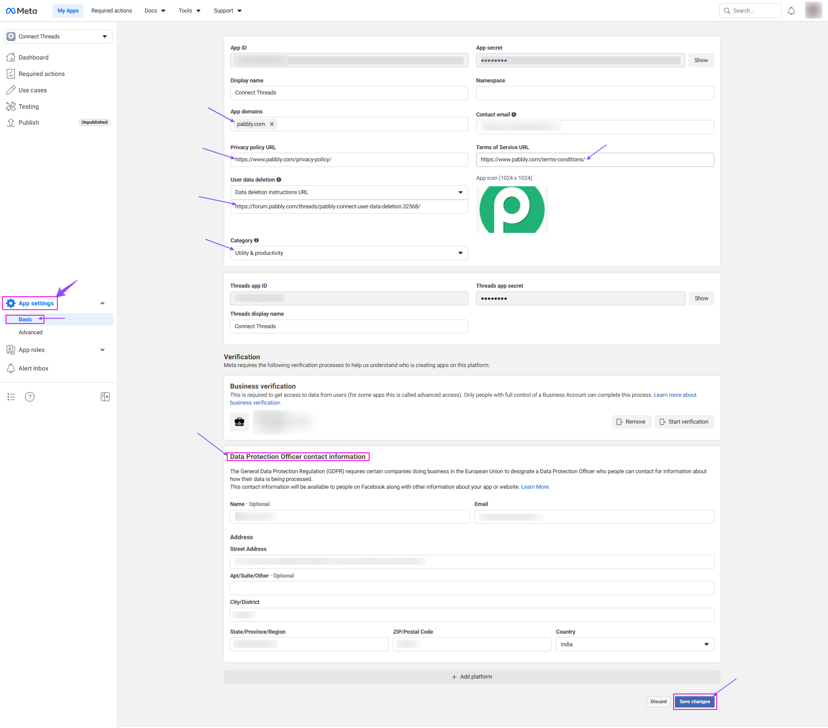The image size is (828, 728).
Task: Open the Connect Threads app selector
Action: coord(58,37)
